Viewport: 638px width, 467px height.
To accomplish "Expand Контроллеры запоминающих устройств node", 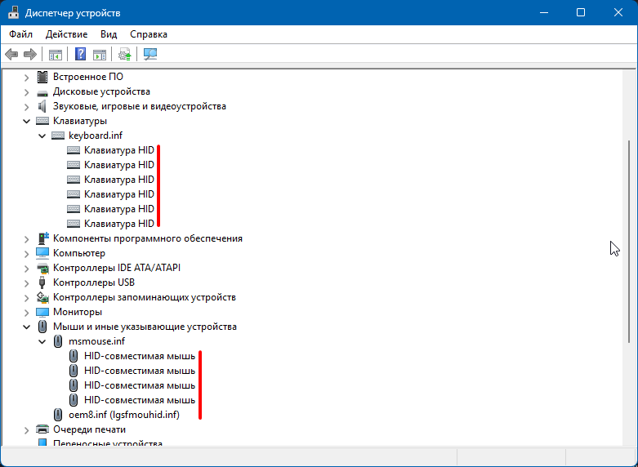I will (x=26, y=297).
